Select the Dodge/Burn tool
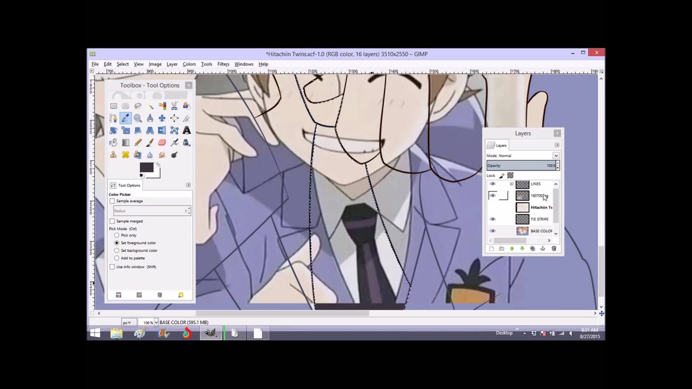This screenshot has height=389, width=692. (x=174, y=155)
